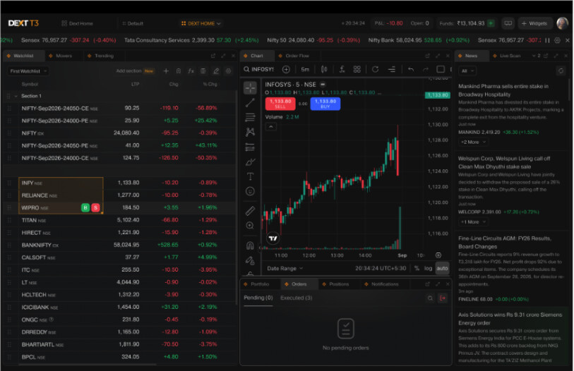Toggle auto scale on chart
This screenshot has width=574, height=371.
[442, 268]
